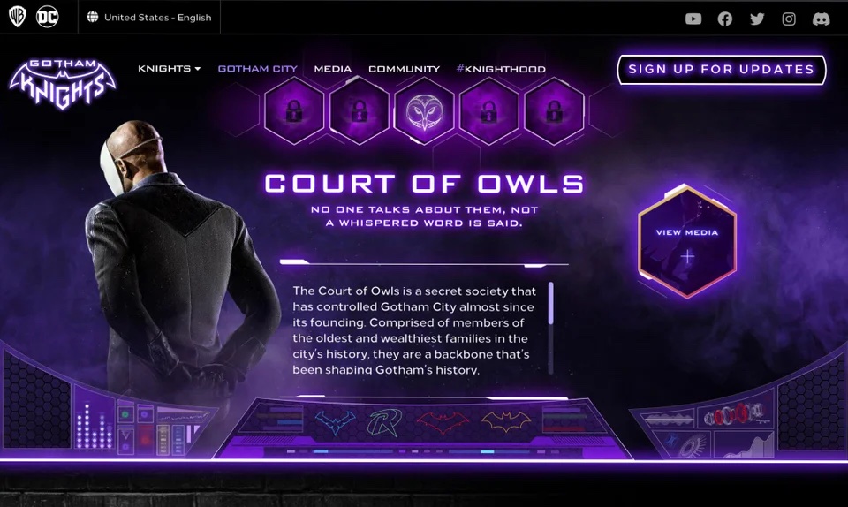Open the YouTube social link icon
This screenshot has width=848, height=507.
click(693, 19)
